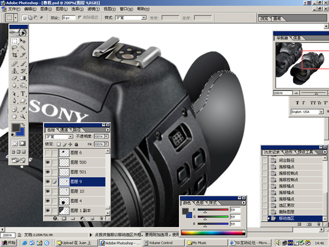Select the Rectangular Marquee tool
Screen dimensions: 329x247
pos(14,41)
